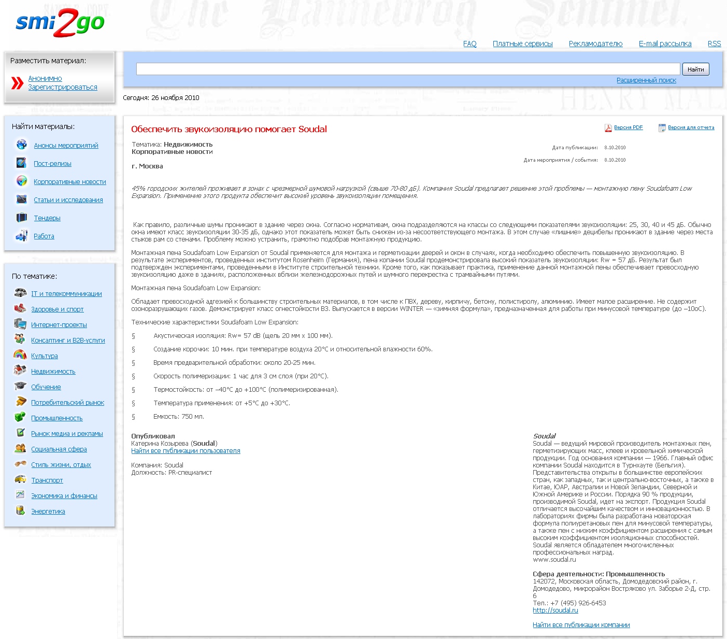Open Версия для отчета link
Viewport: 727px width, 639px height.
coord(691,127)
